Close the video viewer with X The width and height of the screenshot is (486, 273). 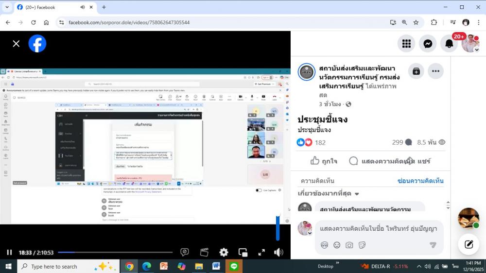(16, 44)
